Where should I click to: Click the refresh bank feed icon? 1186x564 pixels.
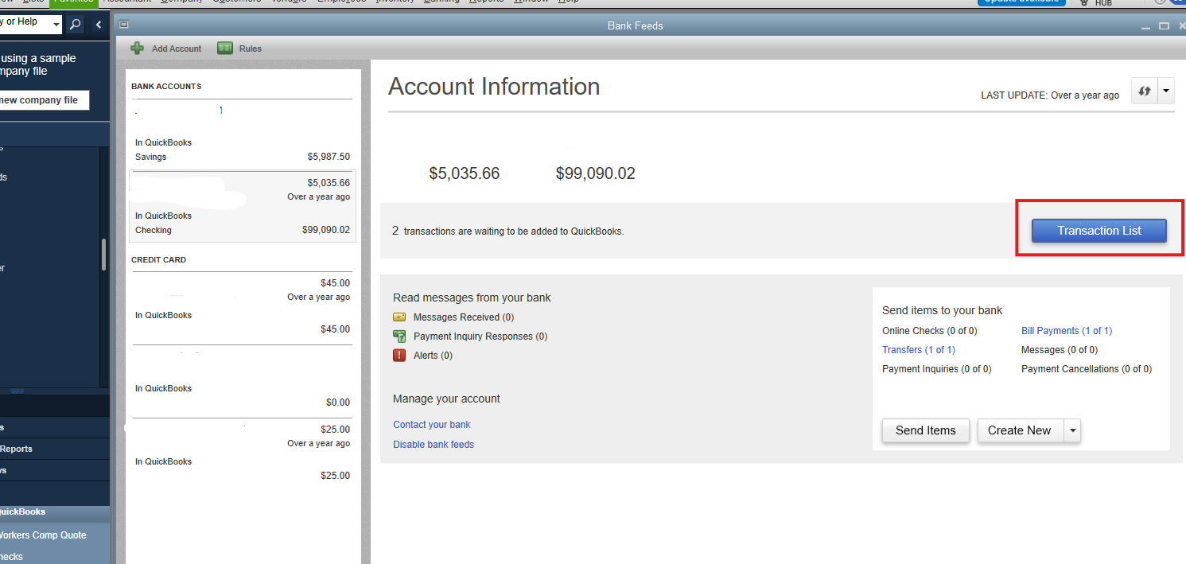1144,91
